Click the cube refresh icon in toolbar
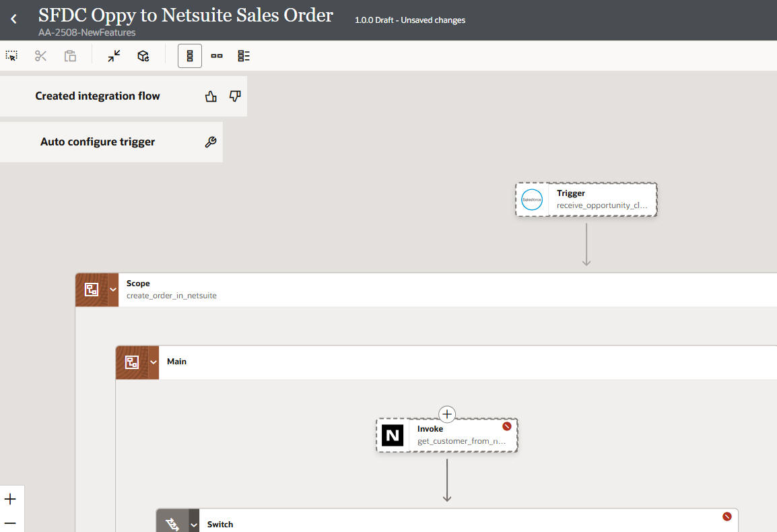Image resolution: width=777 pixels, height=532 pixels. [143, 56]
